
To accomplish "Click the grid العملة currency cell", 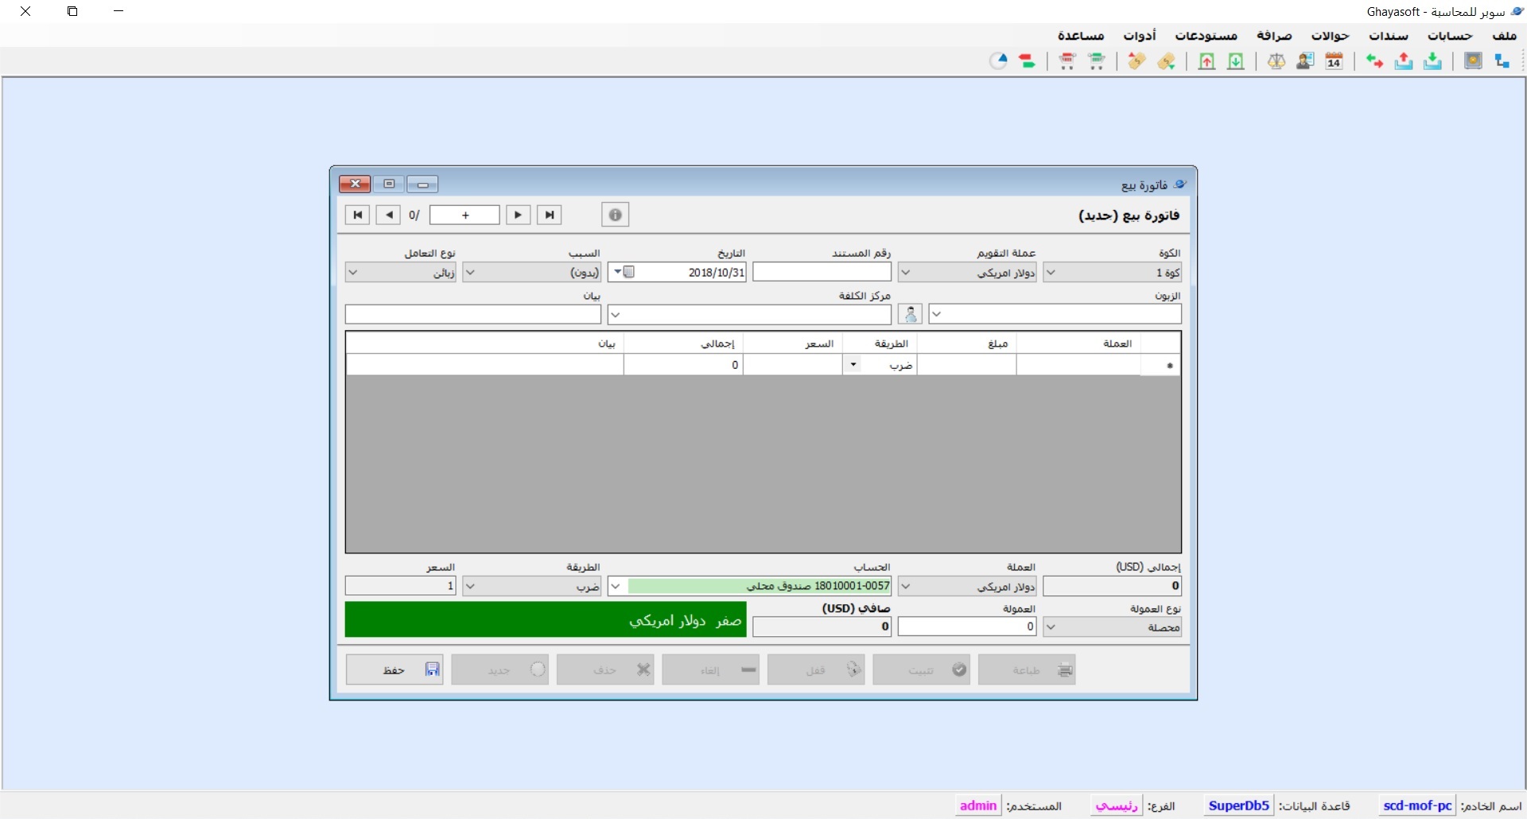I will (1078, 365).
